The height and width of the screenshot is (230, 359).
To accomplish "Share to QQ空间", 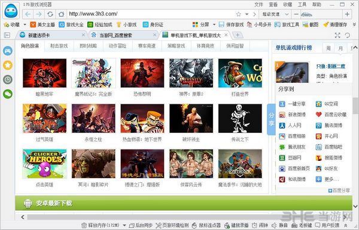I will click(327, 104).
